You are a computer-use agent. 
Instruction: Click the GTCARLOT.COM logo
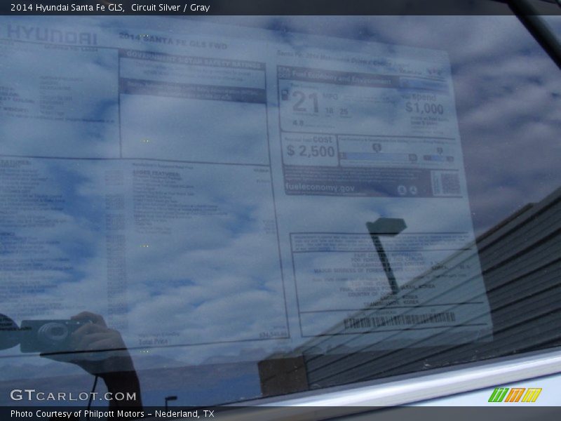click(x=73, y=396)
